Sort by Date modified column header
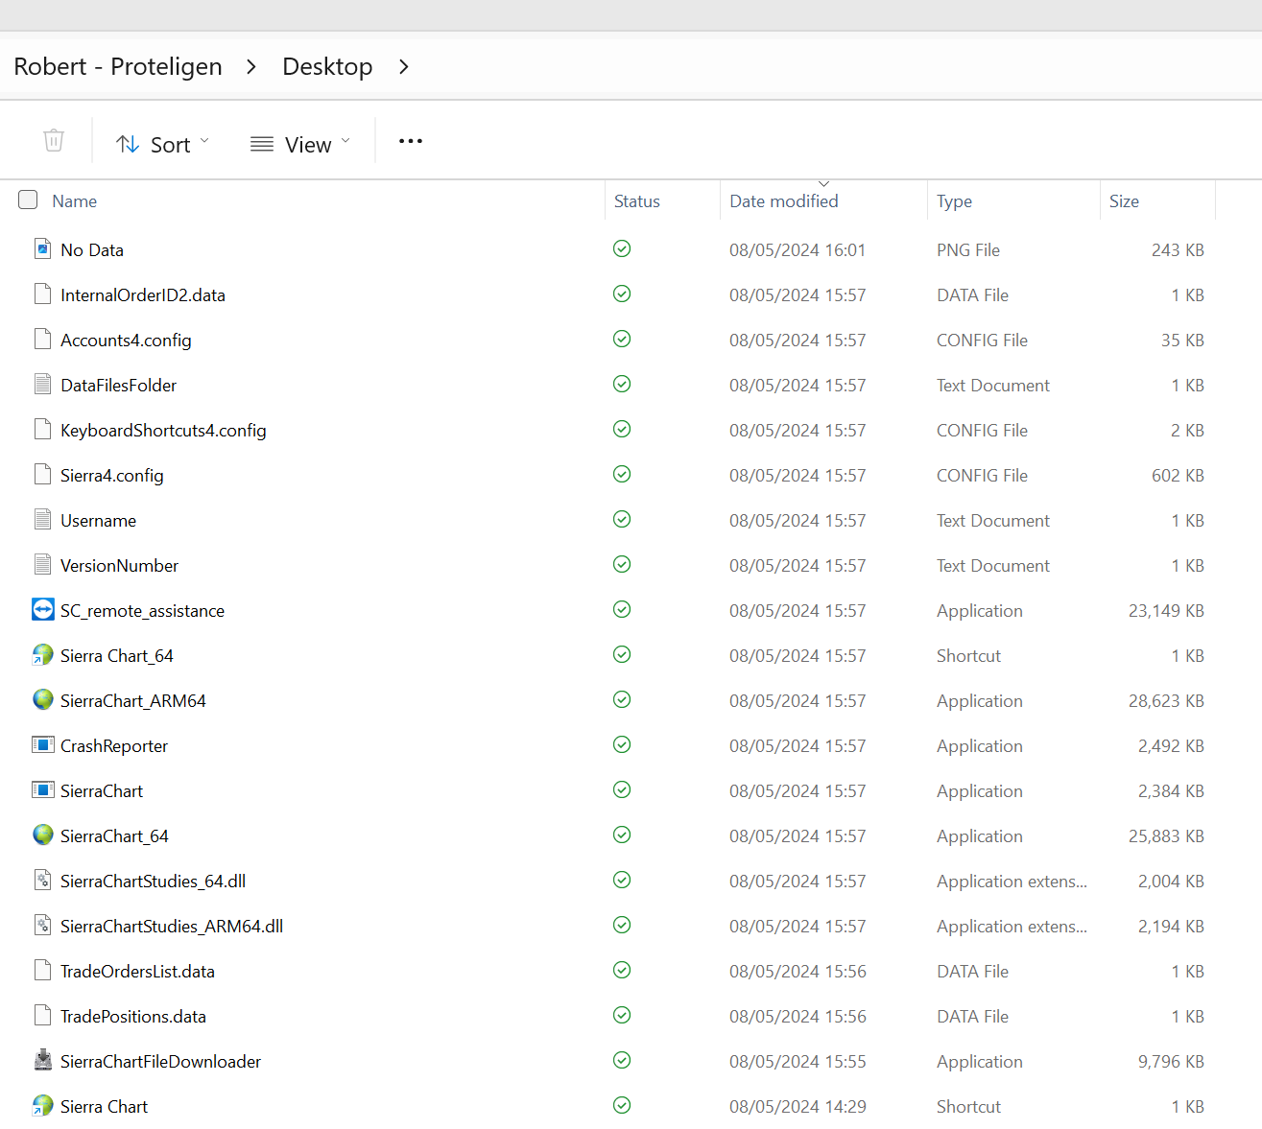The image size is (1262, 1129). 783,201
